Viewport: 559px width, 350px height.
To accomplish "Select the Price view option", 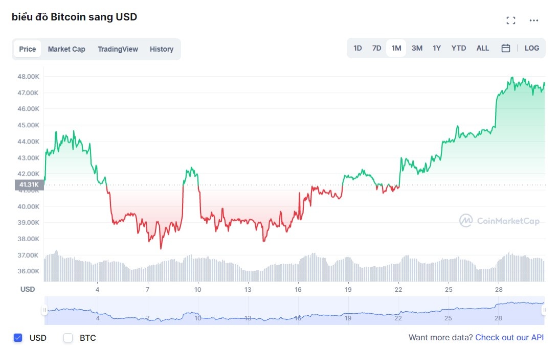I will point(27,49).
